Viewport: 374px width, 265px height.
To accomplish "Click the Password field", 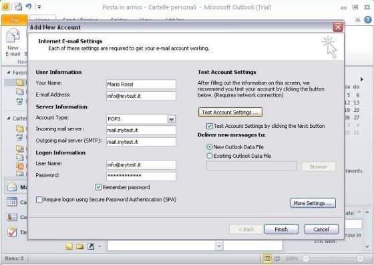I will pyautogui.click(x=141, y=176).
